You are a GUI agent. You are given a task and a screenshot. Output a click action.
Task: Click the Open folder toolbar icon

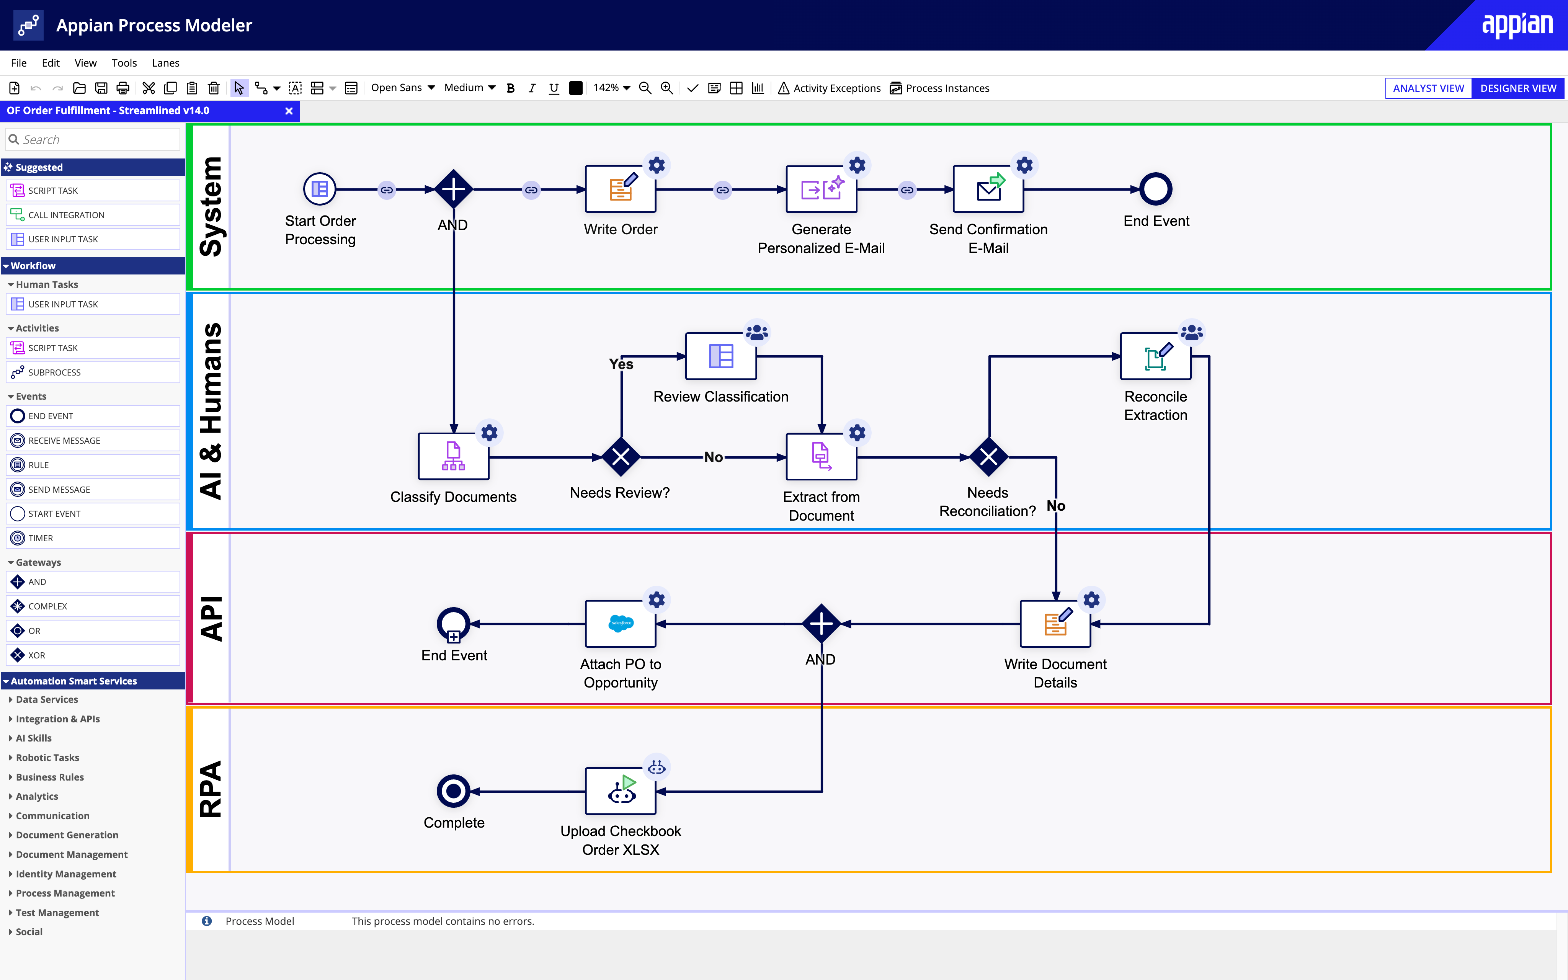pos(79,88)
